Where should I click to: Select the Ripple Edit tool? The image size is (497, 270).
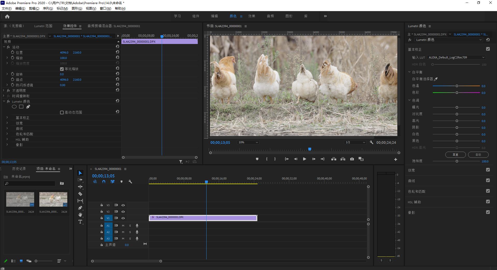(x=80, y=187)
